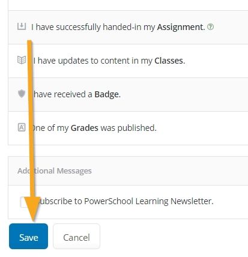Viewport: 248px width, 257px height.
Task: Click the Assignment hand-in inbox icon
Action: pyautogui.click(x=22, y=26)
